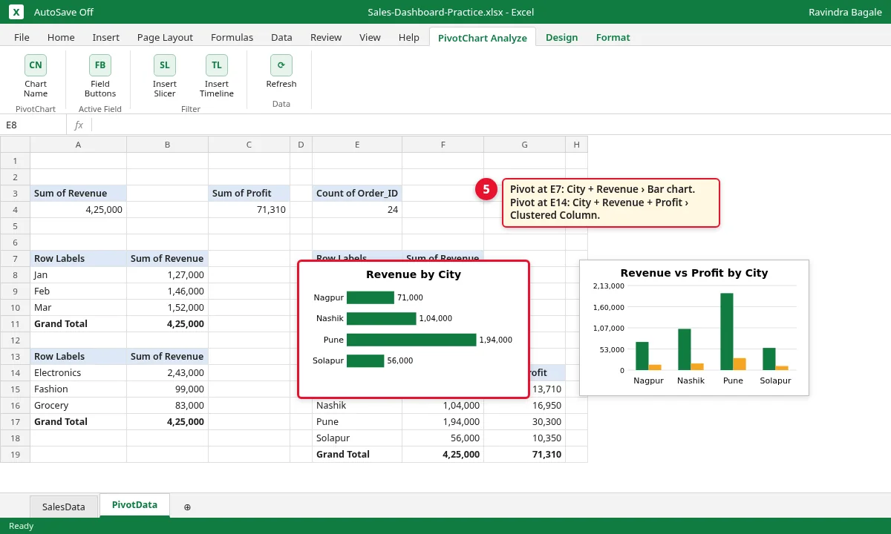Open the File menu tab
The image size is (891, 534).
22,37
